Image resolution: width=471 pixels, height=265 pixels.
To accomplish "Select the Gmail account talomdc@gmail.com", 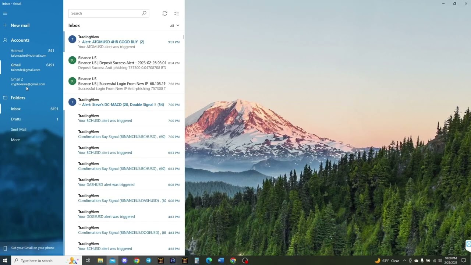I will 32,67.
